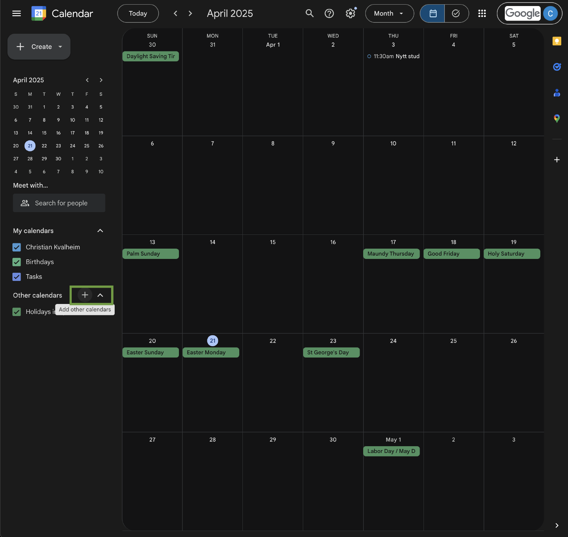The height and width of the screenshot is (537, 568).
Task: Open Google Tasks side panel icon
Action: point(557,67)
